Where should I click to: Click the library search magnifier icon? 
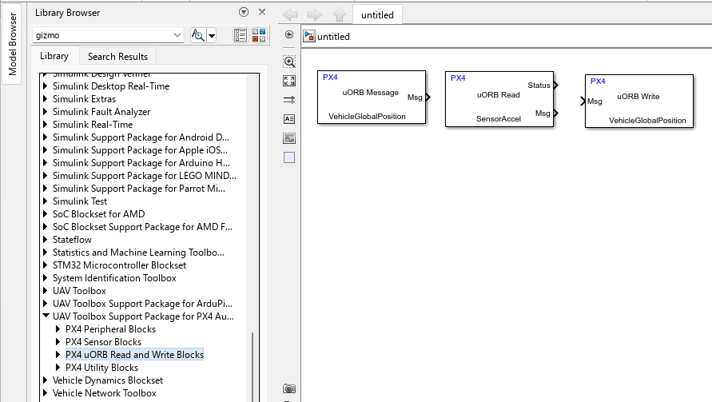coord(198,35)
